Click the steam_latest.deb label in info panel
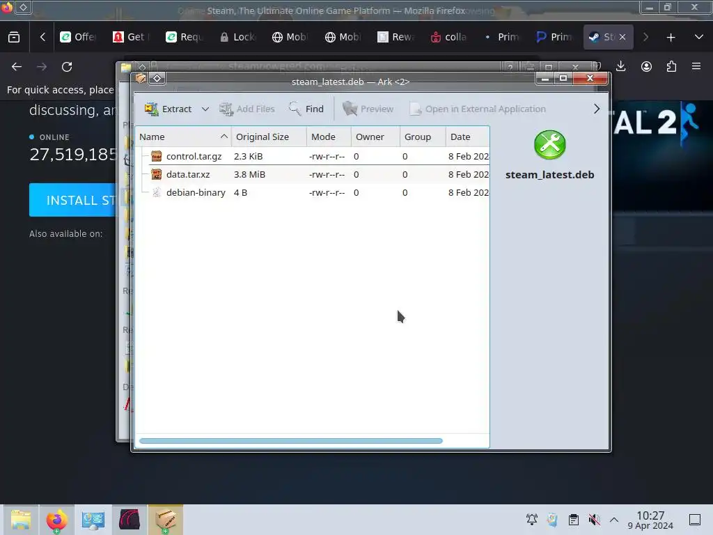The image size is (713, 535). tap(550, 175)
